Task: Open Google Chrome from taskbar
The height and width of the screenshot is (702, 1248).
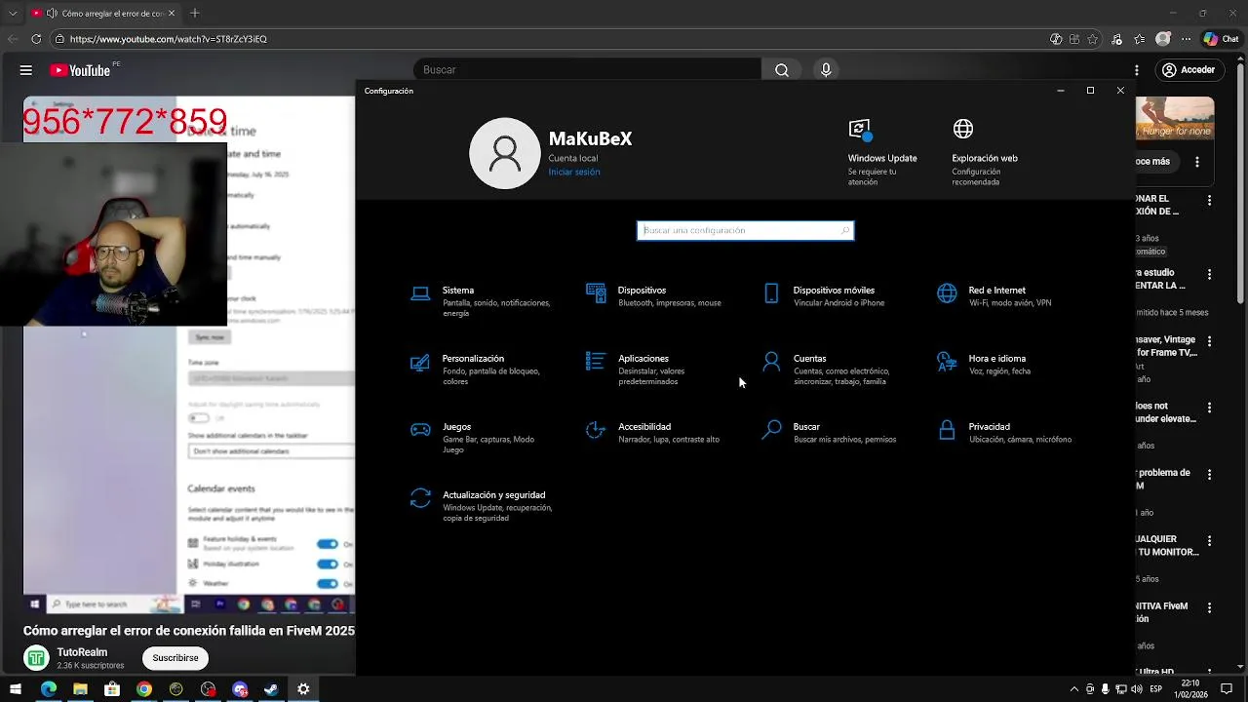Action: 144,689
